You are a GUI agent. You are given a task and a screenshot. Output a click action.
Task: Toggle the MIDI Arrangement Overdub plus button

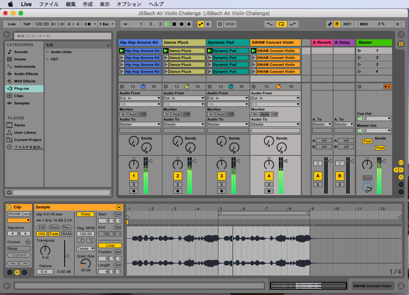[x=189, y=24]
